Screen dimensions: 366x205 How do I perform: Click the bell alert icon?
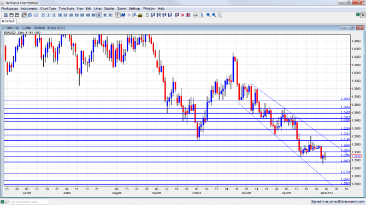coord(147,15)
